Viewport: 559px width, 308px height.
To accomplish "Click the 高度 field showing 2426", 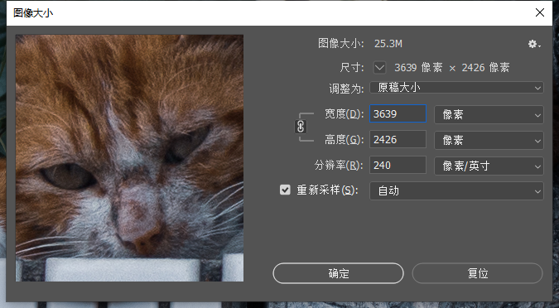I will pyautogui.click(x=398, y=139).
